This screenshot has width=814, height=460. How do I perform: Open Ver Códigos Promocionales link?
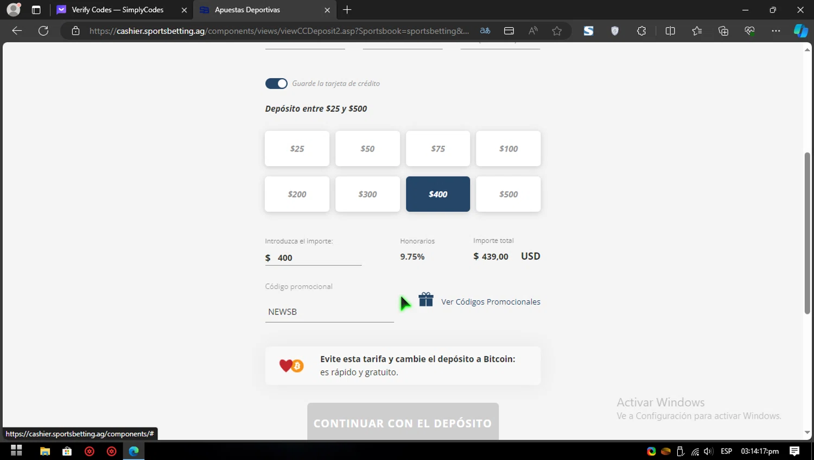coord(491,302)
